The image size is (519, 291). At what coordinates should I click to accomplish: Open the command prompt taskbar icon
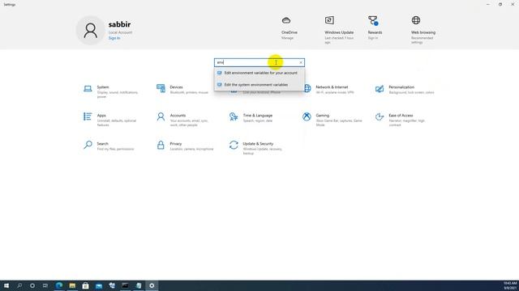point(125,285)
